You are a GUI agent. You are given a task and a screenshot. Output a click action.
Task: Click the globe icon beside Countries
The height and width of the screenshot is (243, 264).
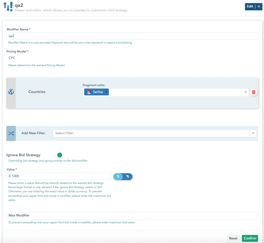[x=11, y=92]
